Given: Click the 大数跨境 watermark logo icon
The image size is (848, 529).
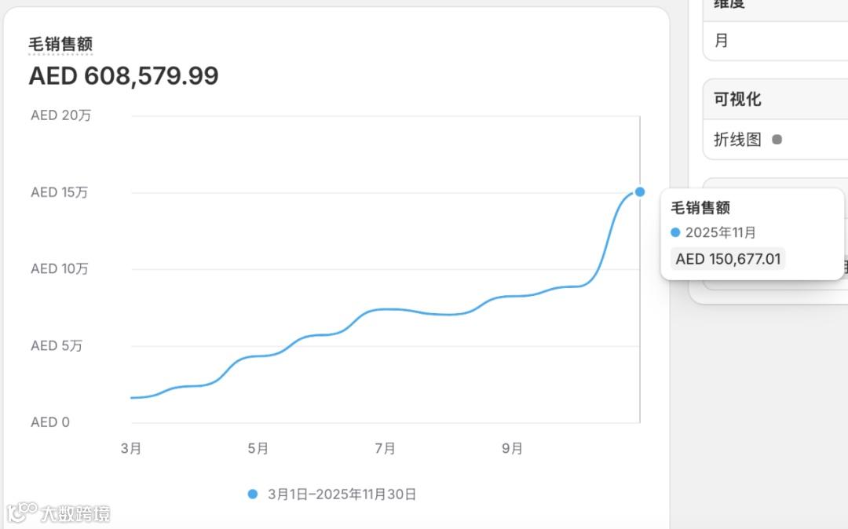Looking at the screenshot, I should point(22,513).
